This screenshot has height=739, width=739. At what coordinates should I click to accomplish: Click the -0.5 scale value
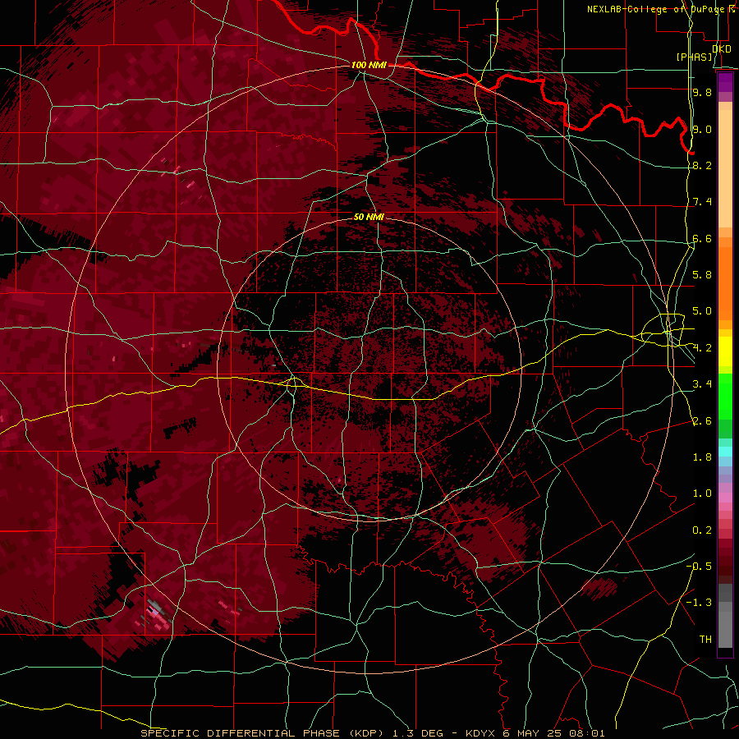699,567
